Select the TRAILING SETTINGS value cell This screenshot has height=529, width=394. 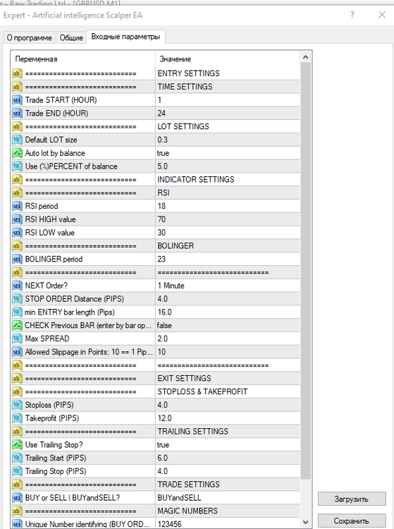point(228,432)
